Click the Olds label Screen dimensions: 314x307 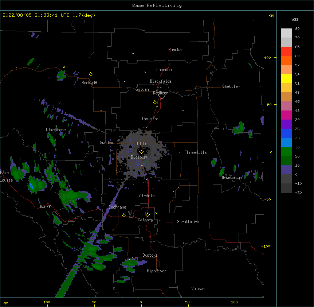tap(141, 144)
